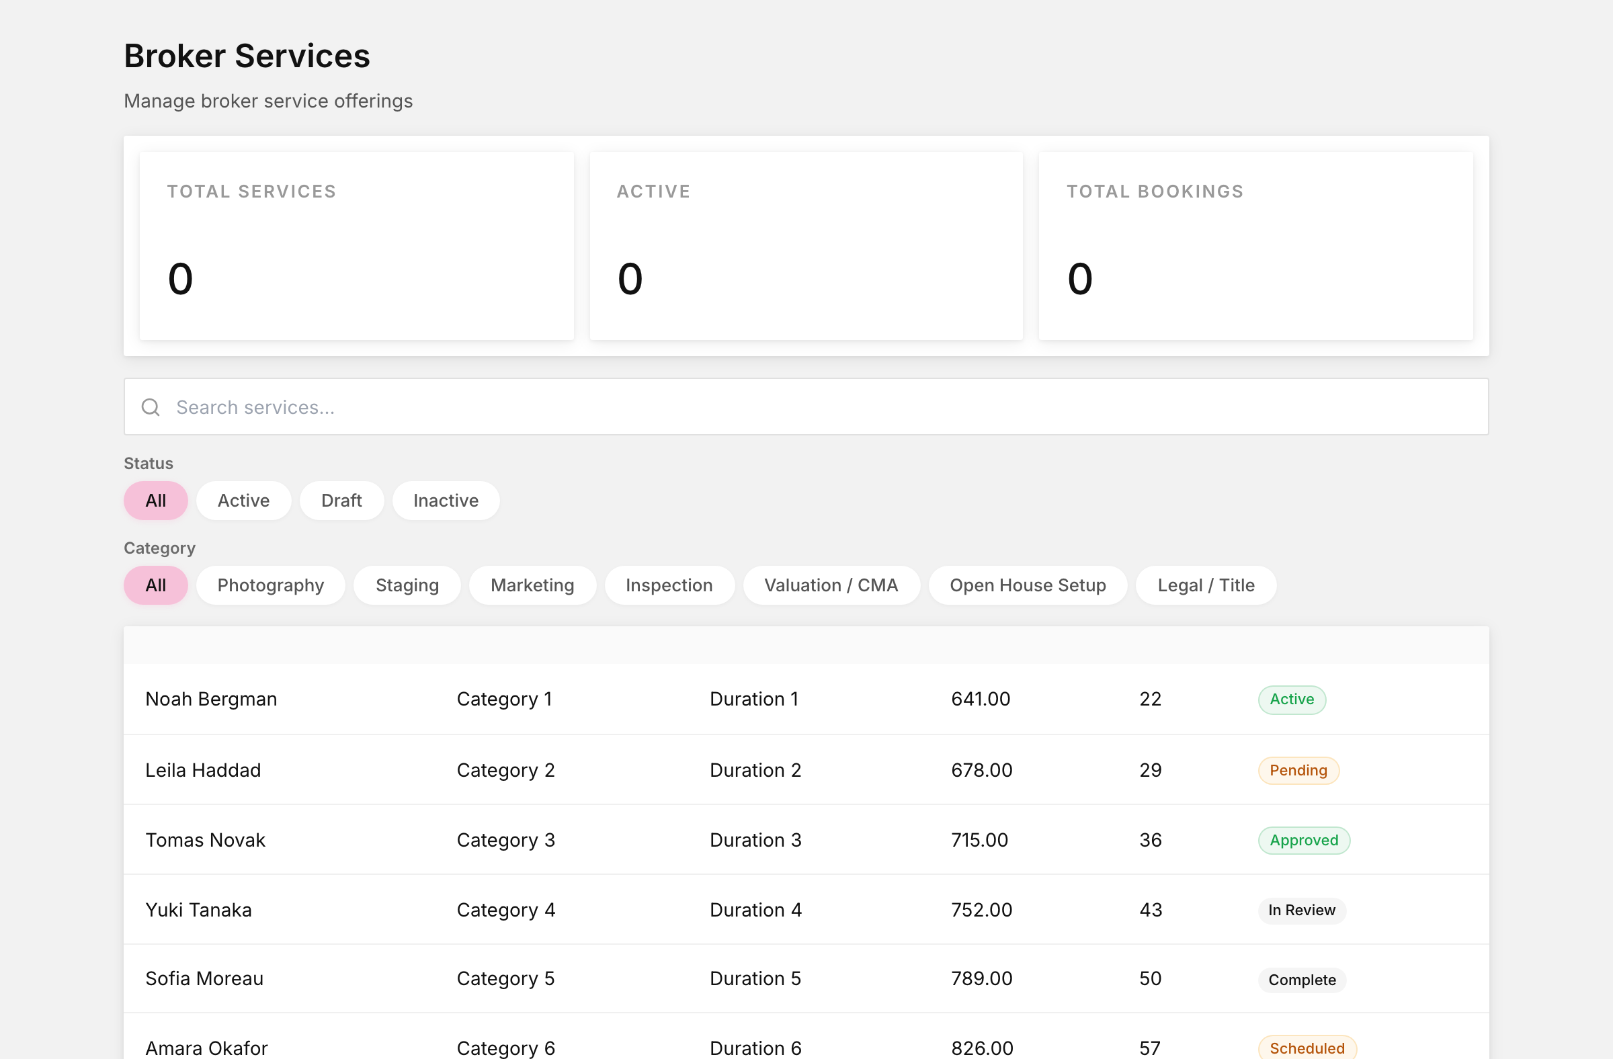Image resolution: width=1613 pixels, height=1059 pixels.
Task: Open the Active stat card
Action: (x=806, y=246)
